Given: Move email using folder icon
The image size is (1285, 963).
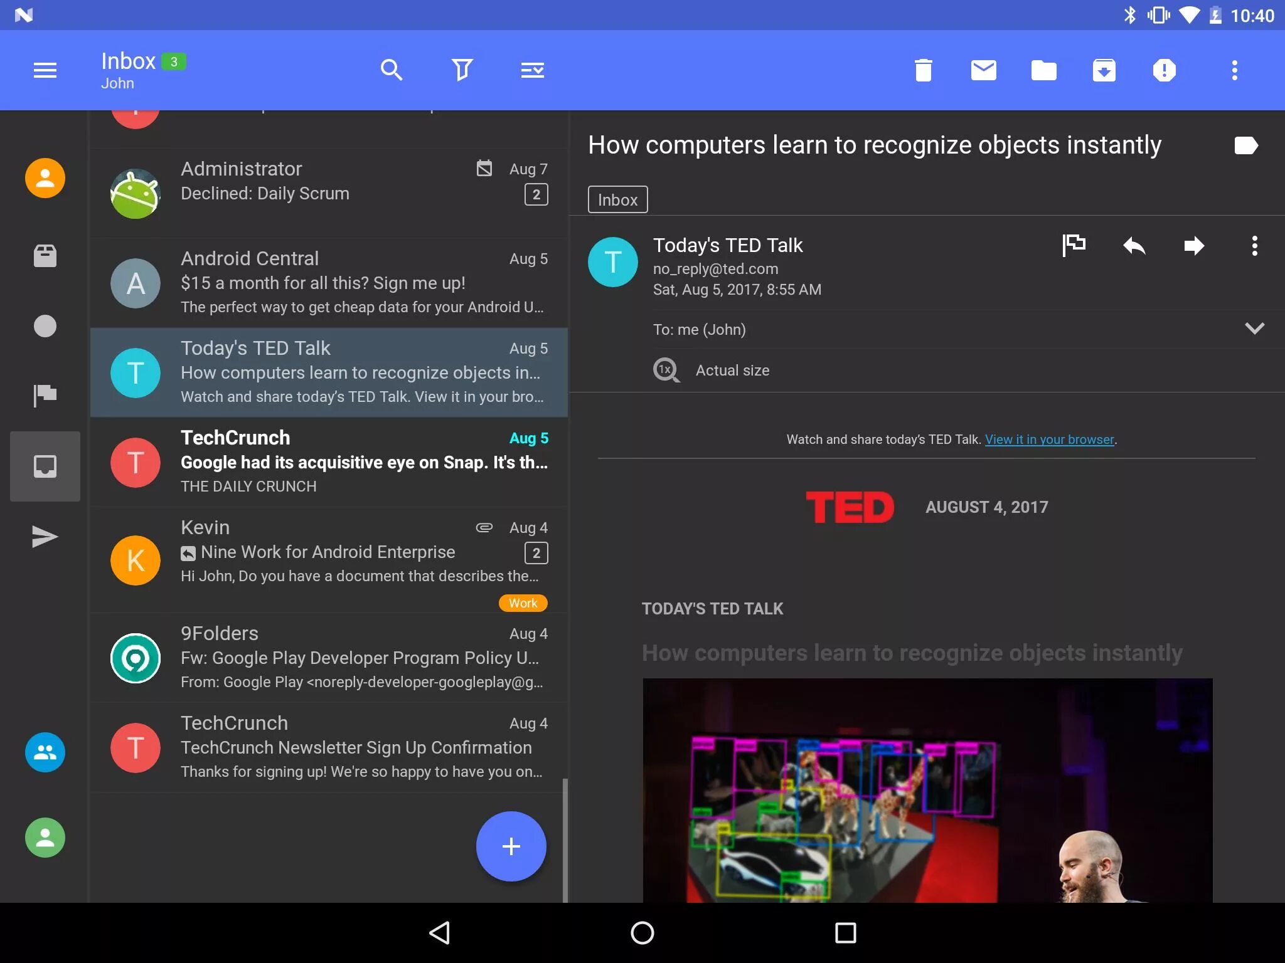Looking at the screenshot, I should [x=1043, y=70].
